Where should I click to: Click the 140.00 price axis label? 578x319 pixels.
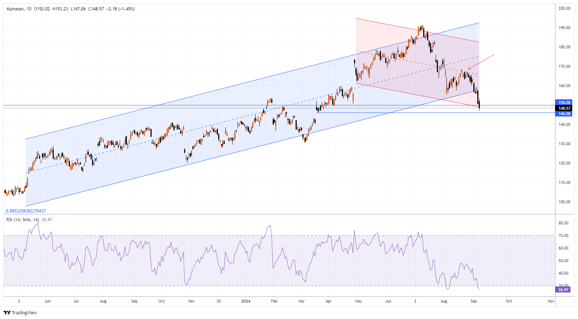coord(565,124)
